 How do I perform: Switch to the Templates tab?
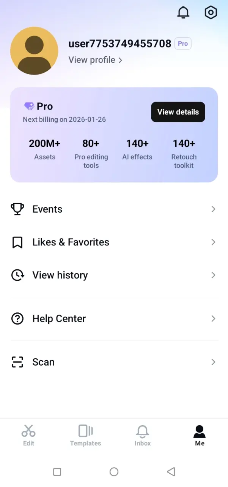(x=85, y=435)
